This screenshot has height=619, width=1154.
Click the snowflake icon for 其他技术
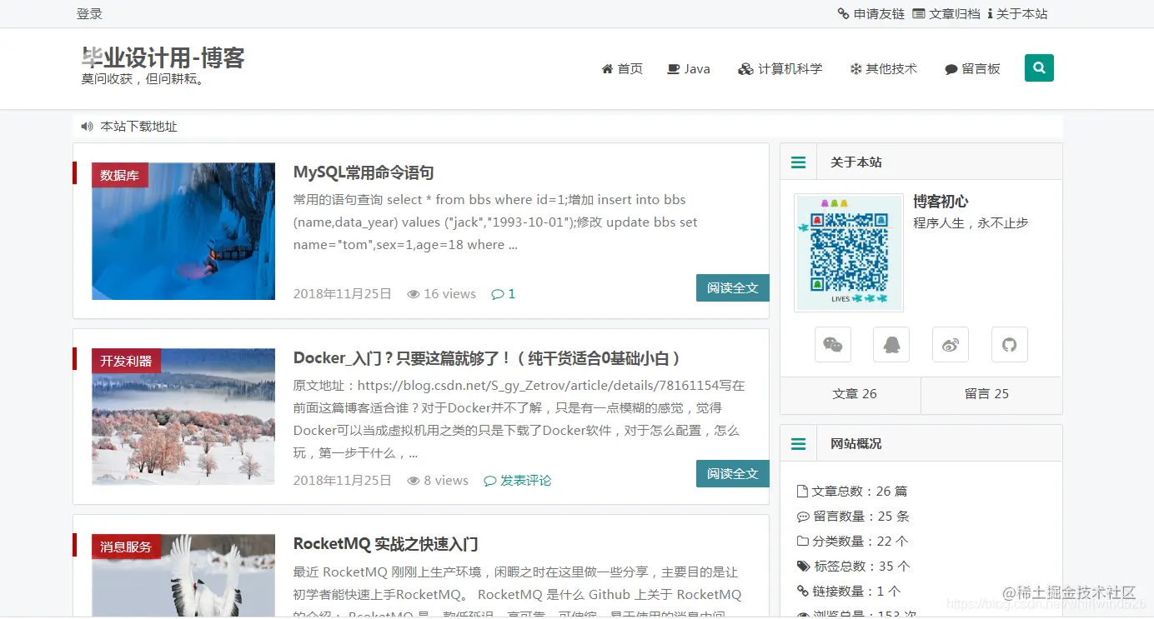pyautogui.click(x=855, y=69)
